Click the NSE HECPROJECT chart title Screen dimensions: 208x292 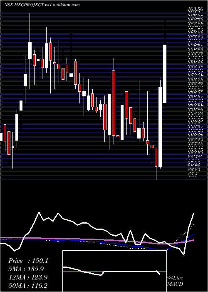click(x=42, y=5)
